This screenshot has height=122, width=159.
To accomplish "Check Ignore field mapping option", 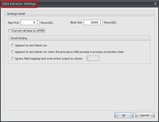I will pyautogui.click(x=13, y=59).
